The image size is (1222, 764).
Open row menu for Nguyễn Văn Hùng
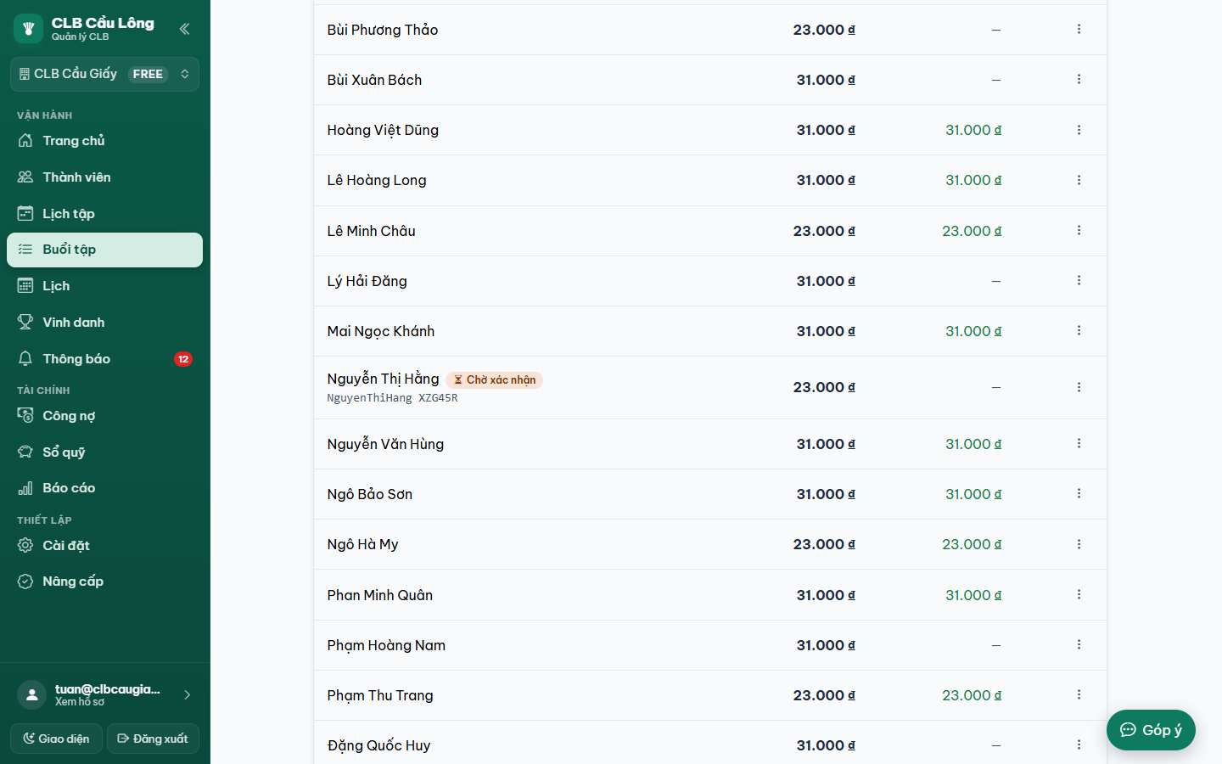click(1079, 444)
